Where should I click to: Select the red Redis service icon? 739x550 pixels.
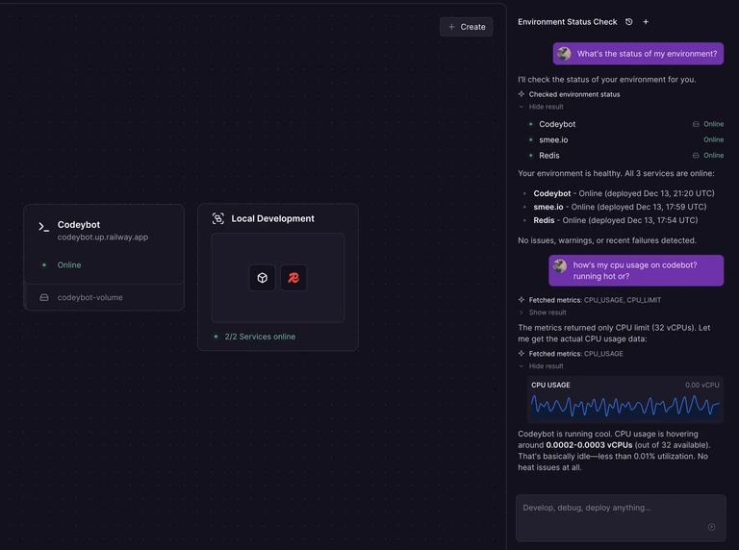[x=293, y=278]
